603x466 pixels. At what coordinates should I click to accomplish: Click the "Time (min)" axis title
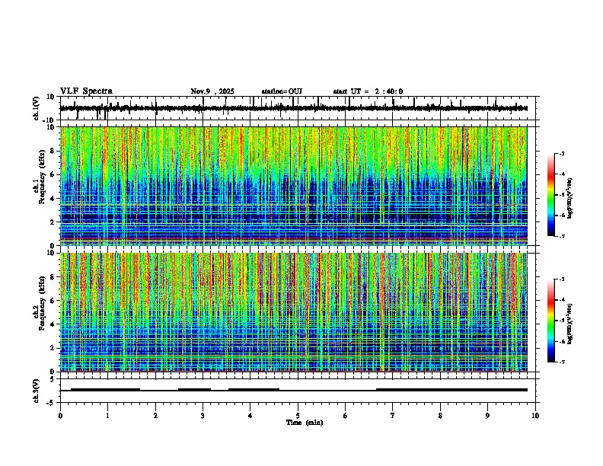305,423
